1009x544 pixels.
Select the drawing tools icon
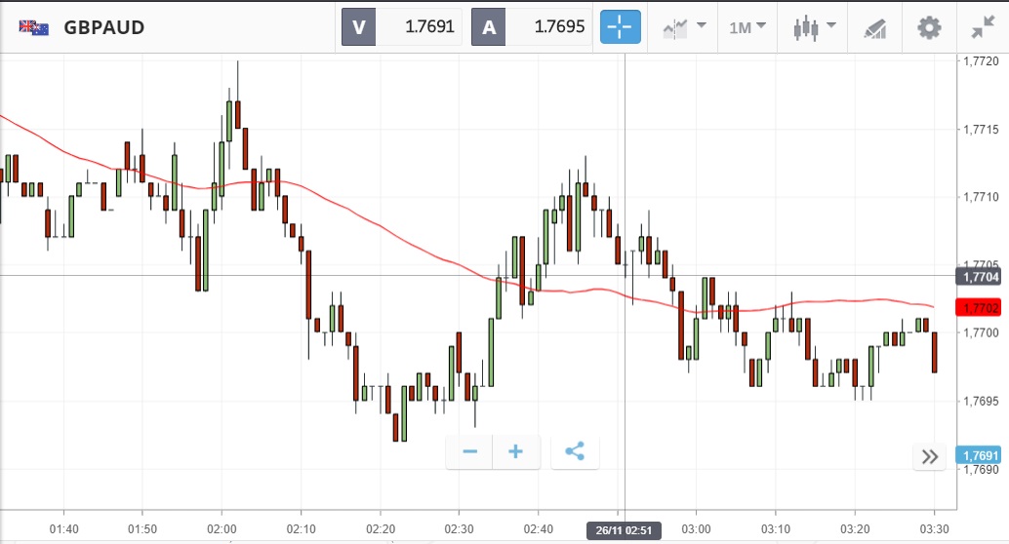tap(874, 28)
